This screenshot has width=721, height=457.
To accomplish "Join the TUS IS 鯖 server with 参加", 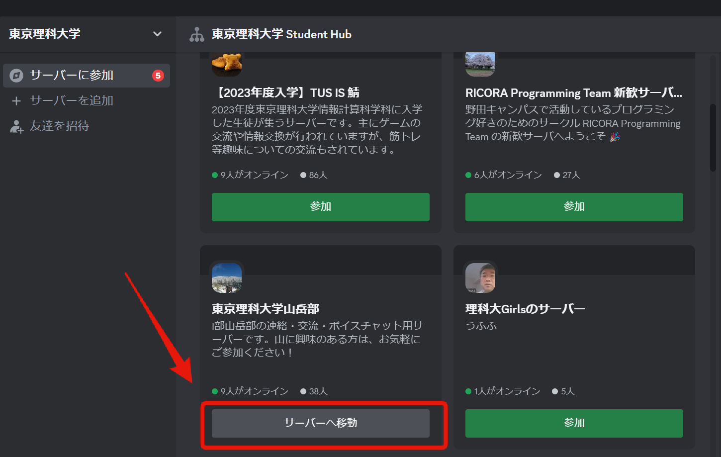I will [321, 207].
